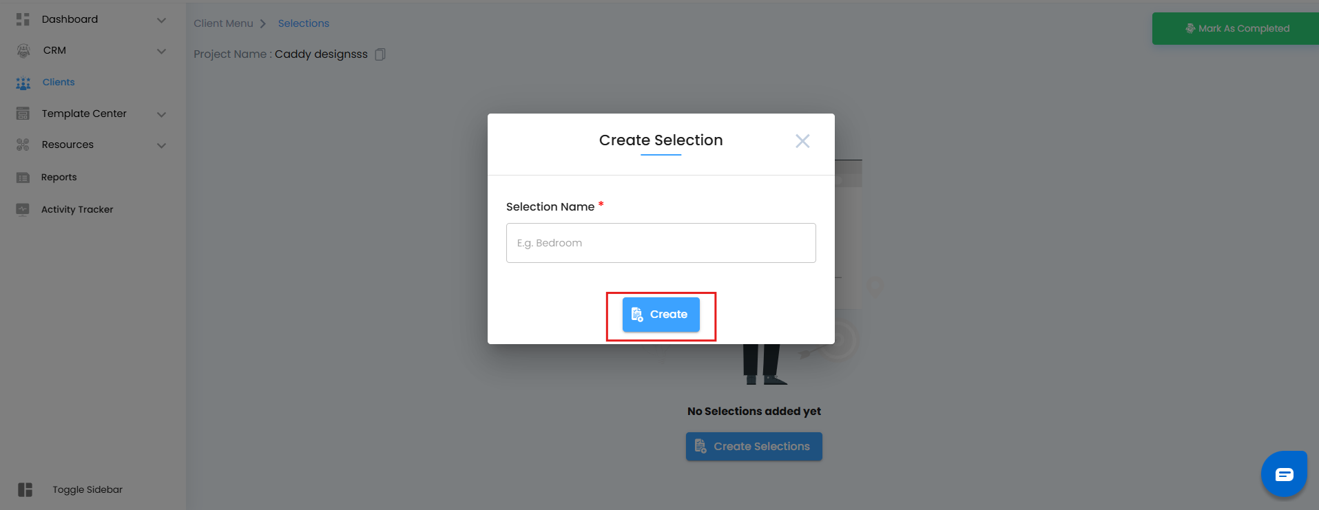Click the Resources icon in sidebar
Screen dimensions: 1319x510
(23, 145)
